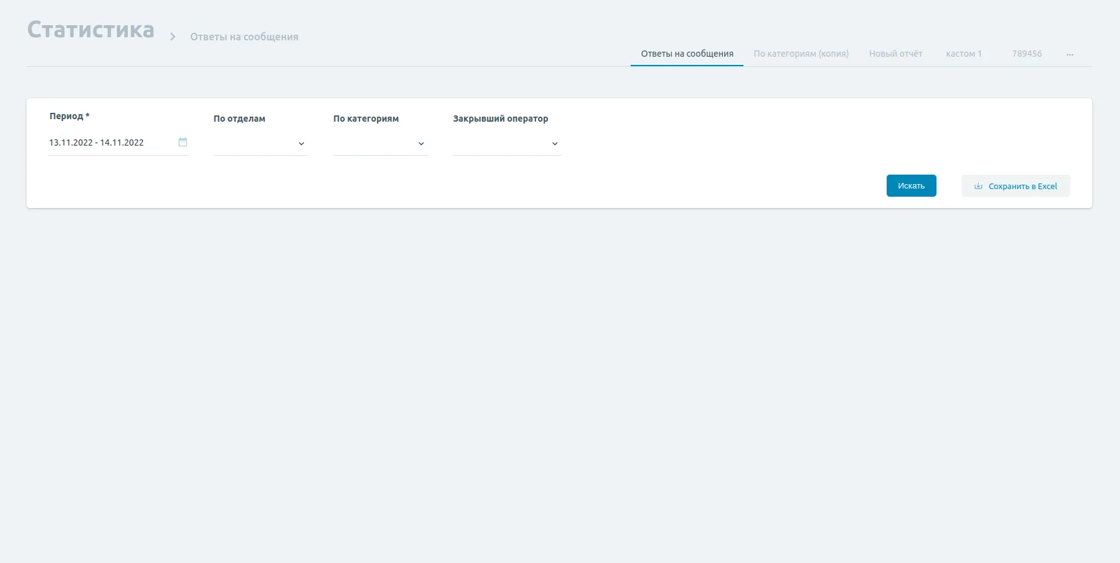Click the breadcrumb chevron after Статистика

[x=172, y=37]
